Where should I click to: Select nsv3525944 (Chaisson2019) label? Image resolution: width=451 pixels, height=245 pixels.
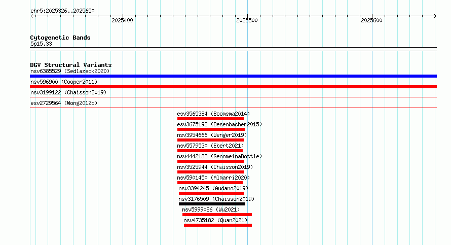click(215, 167)
